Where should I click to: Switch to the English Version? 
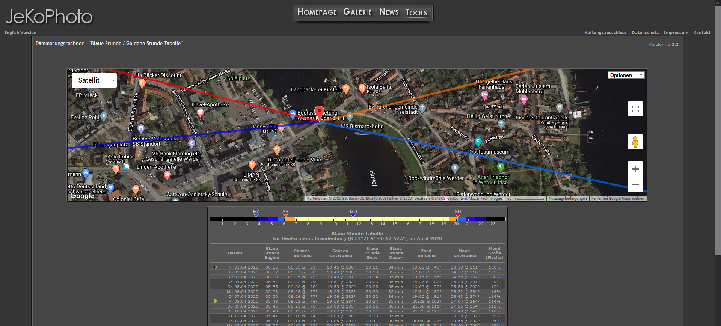click(x=20, y=33)
